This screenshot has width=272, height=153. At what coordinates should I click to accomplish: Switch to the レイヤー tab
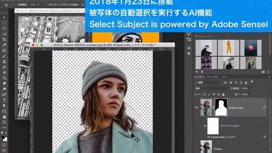(199, 76)
